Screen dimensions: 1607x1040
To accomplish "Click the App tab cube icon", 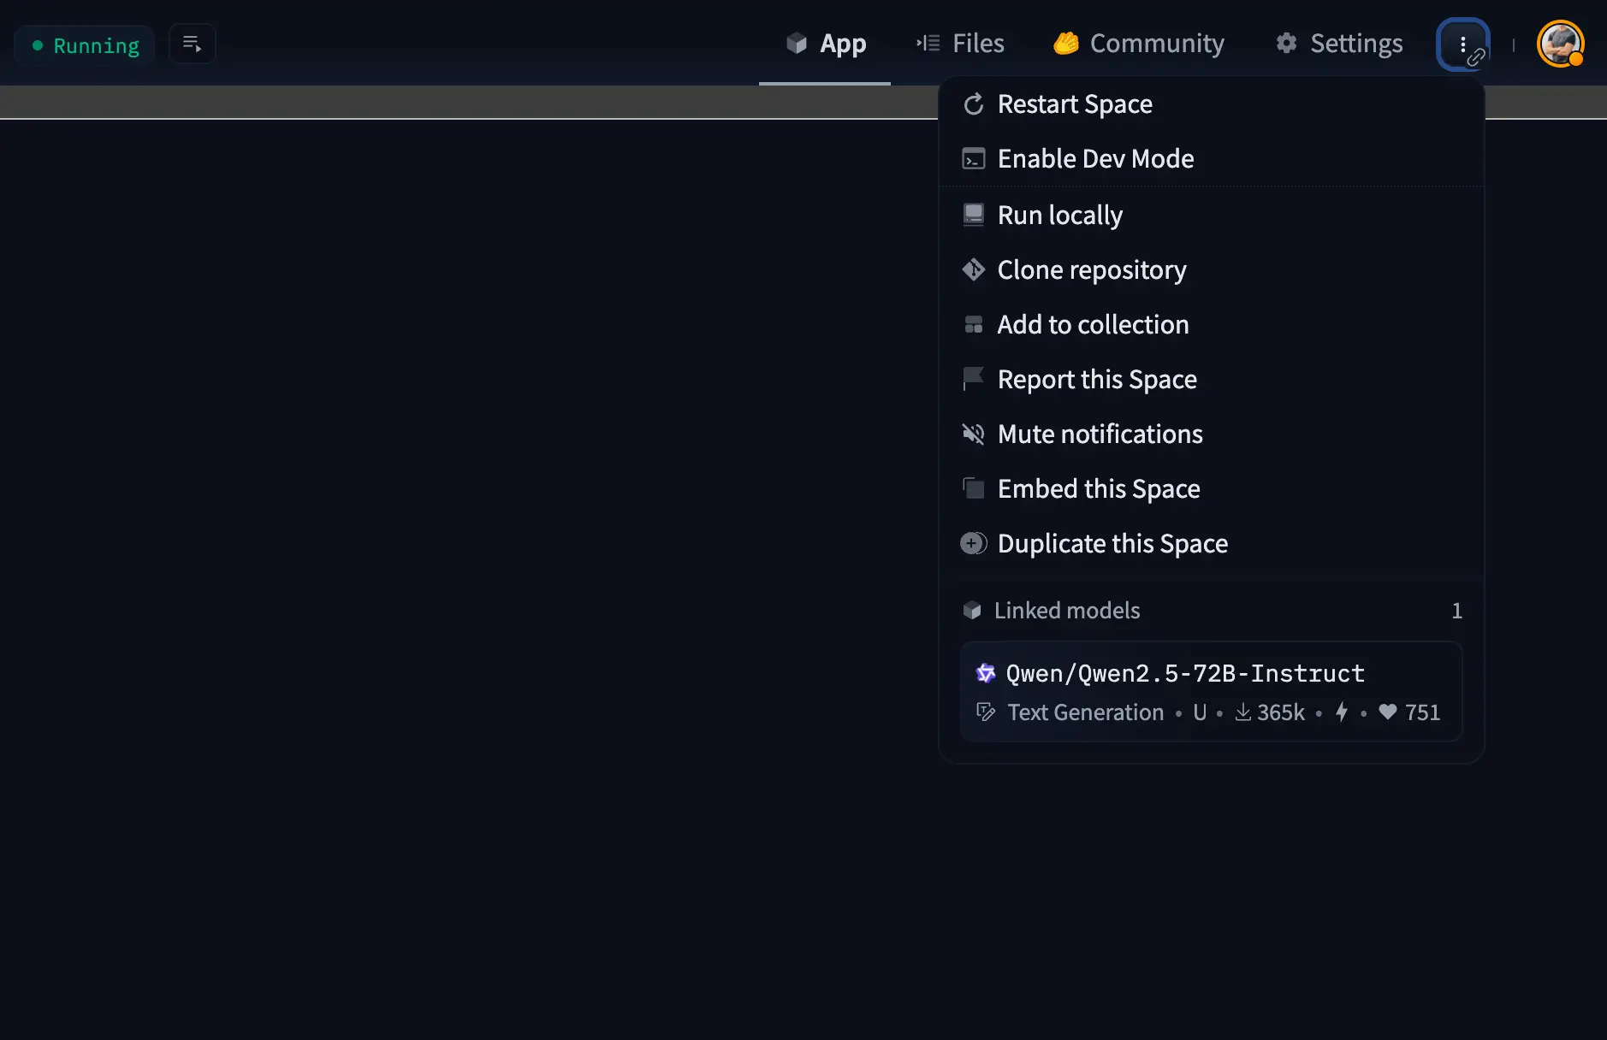I will (797, 43).
